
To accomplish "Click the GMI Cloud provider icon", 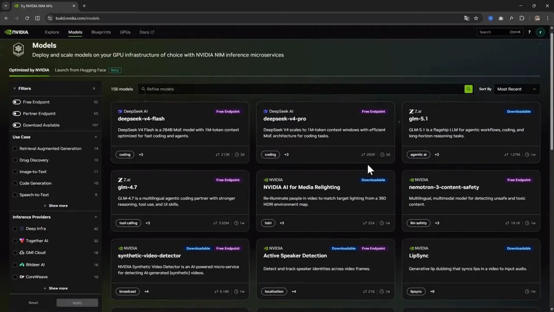I will (22, 253).
